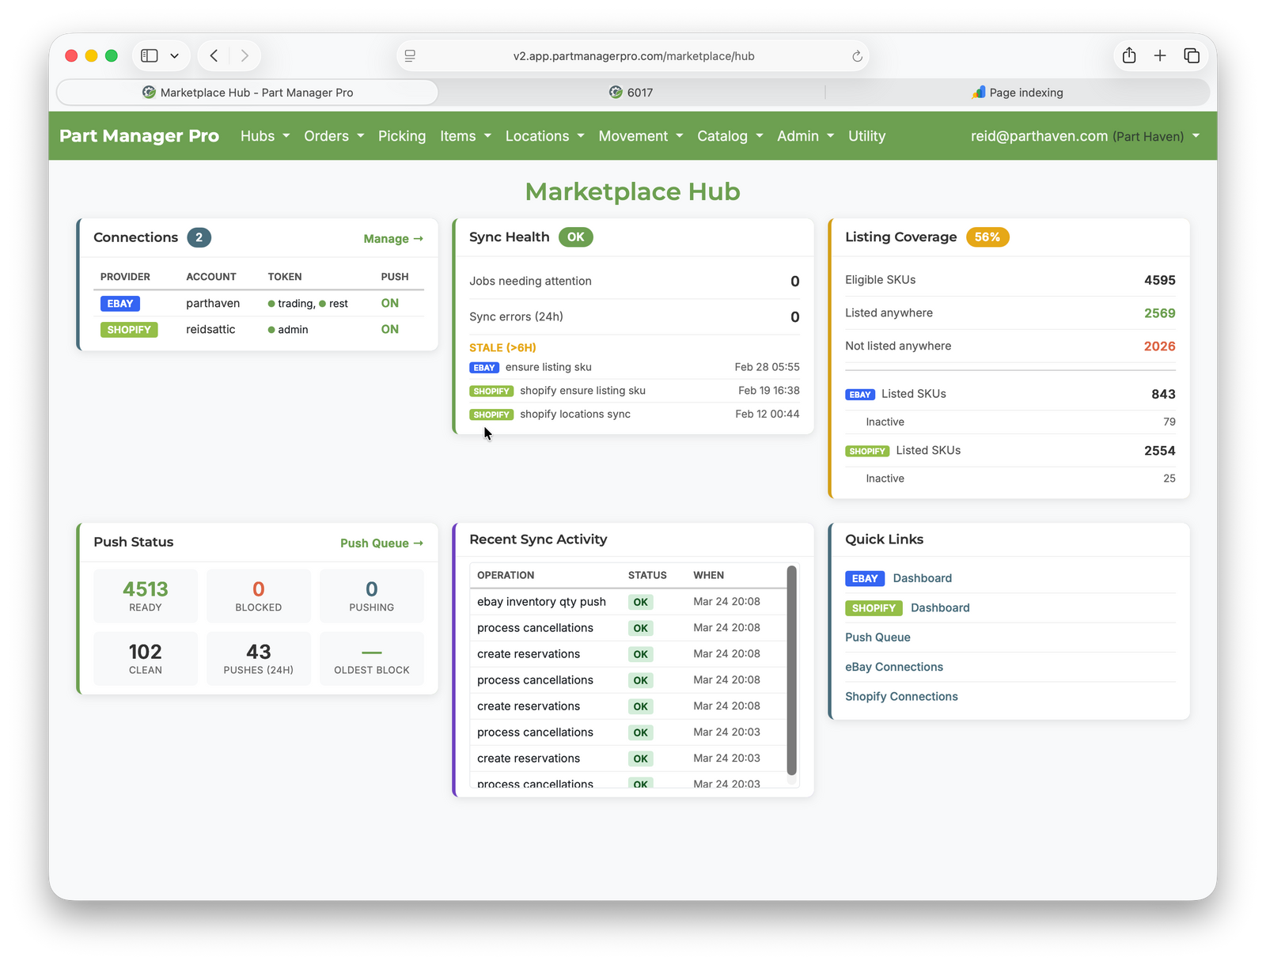Click the page reload icon in address bar
Image resolution: width=1266 pixels, height=965 pixels.
(856, 56)
